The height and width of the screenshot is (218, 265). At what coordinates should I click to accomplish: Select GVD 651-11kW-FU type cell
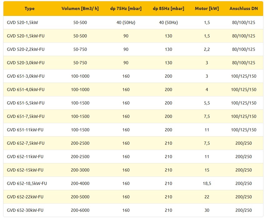tap(25, 130)
